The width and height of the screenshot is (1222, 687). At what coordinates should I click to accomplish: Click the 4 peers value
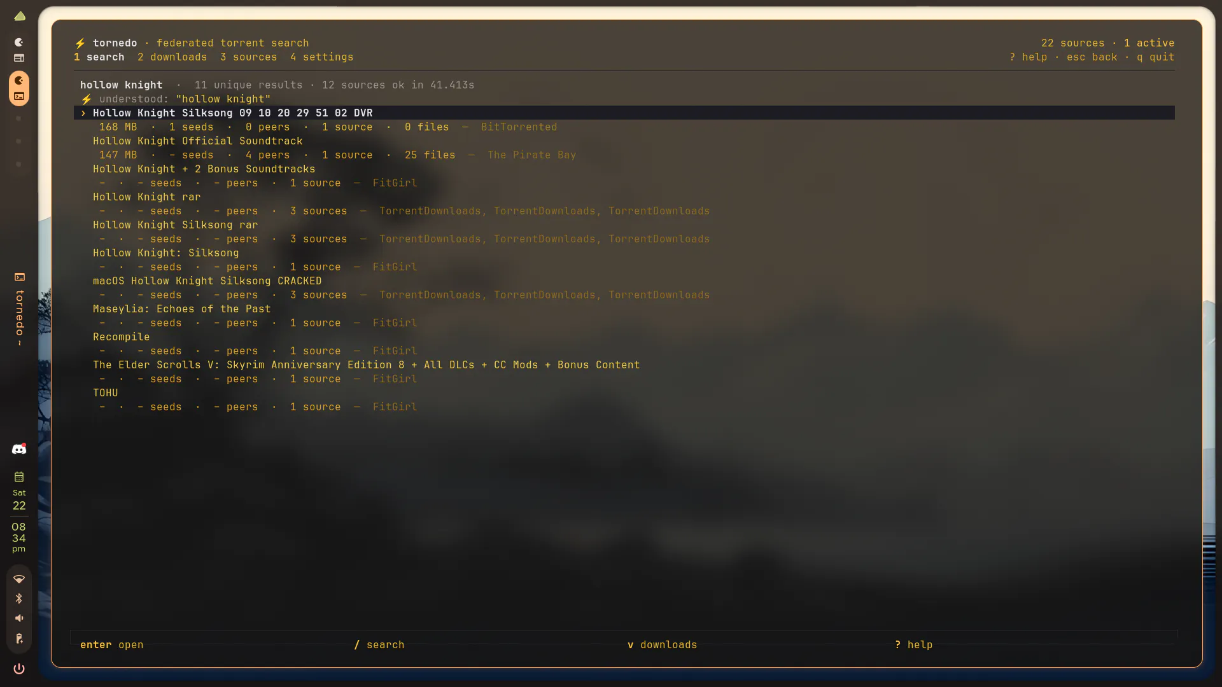[x=268, y=155]
